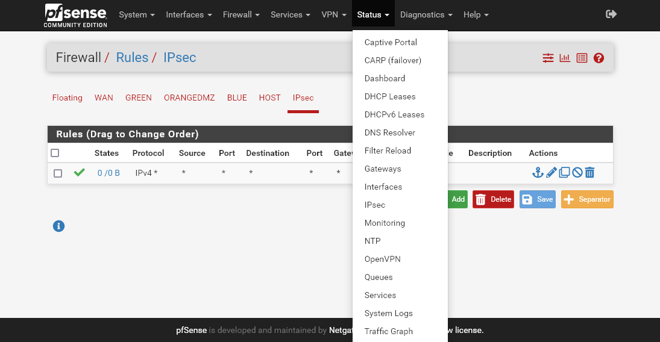This screenshot has width=660, height=342.
Task: Switch to the WAN rules tab
Action: pyautogui.click(x=104, y=98)
